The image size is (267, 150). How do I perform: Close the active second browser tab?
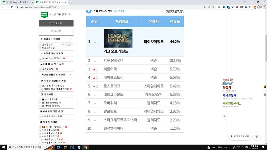click(66, 2)
